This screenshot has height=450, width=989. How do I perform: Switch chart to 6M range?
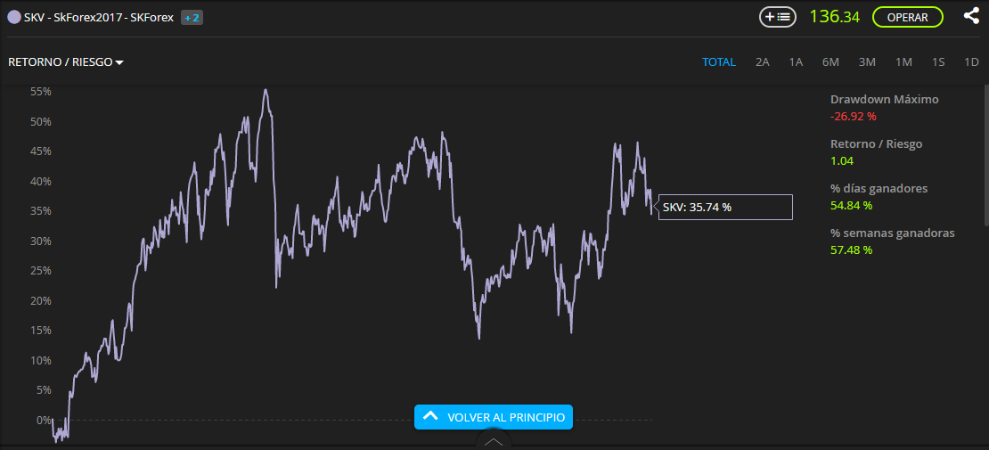[x=830, y=62]
